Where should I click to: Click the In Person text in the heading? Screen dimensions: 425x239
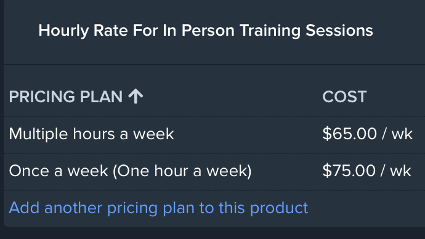click(198, 30)
